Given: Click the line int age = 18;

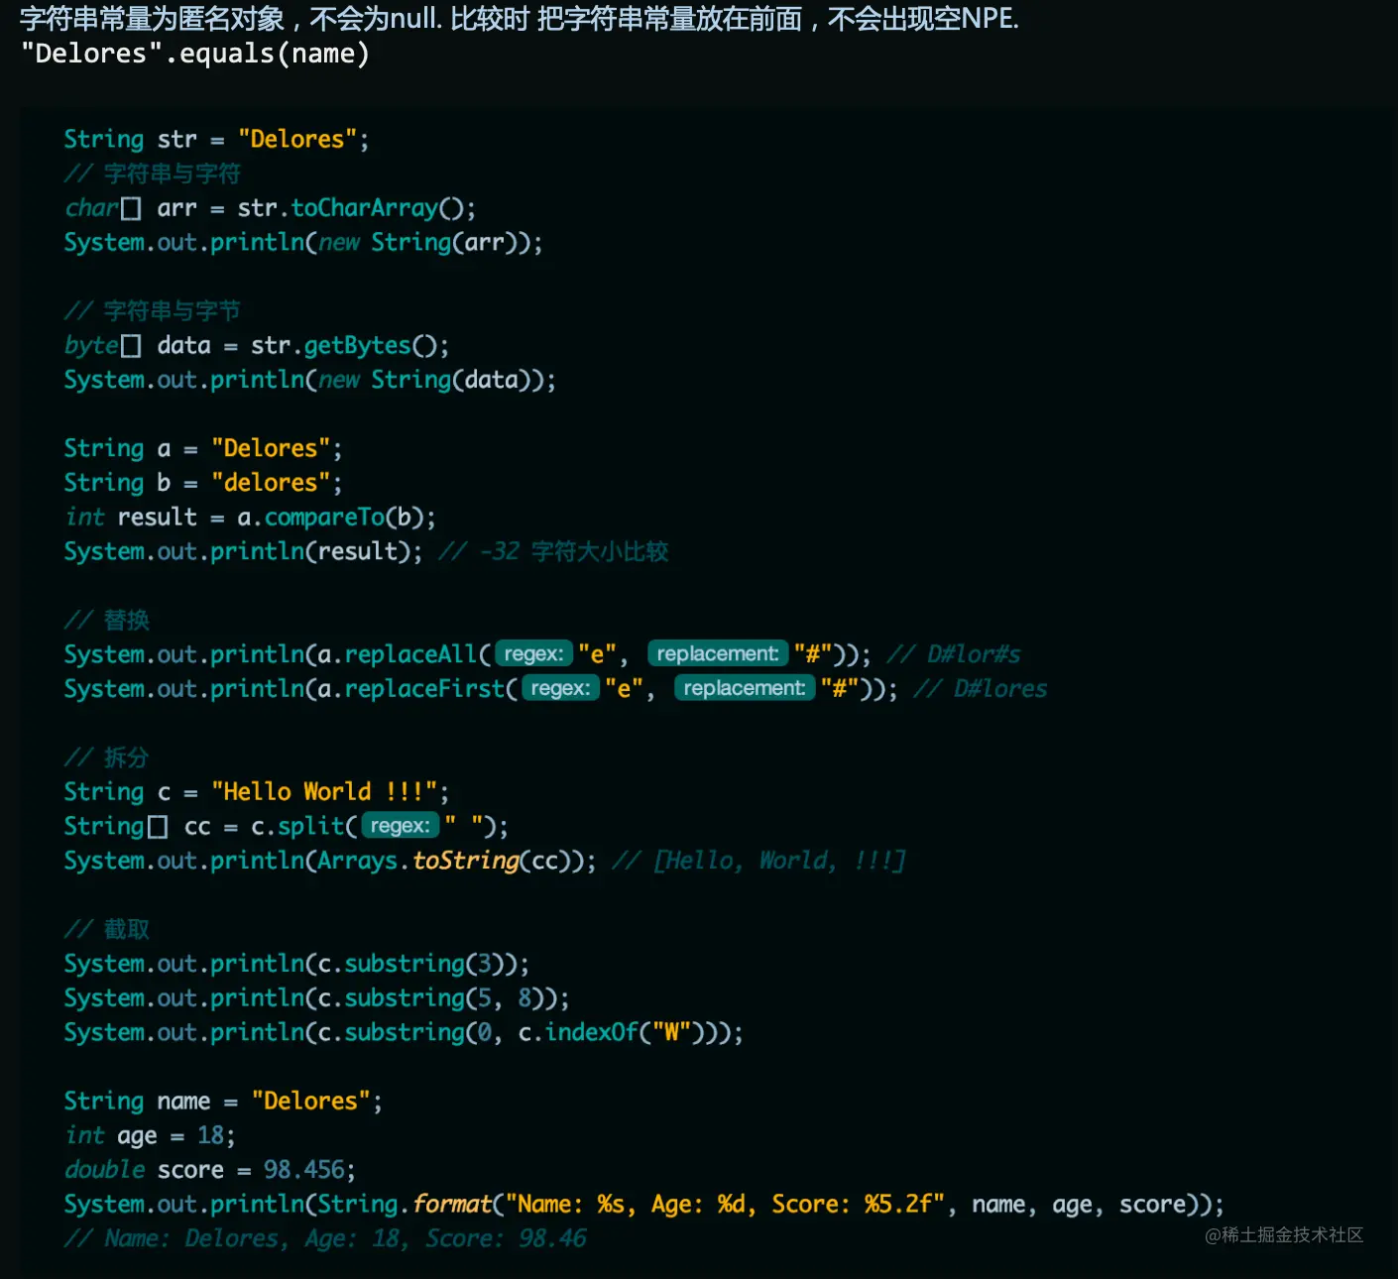Looking at the screenshot, I should 150,1135.
